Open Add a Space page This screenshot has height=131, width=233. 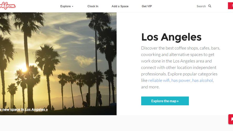tap(120, 6)
